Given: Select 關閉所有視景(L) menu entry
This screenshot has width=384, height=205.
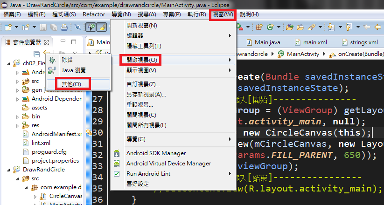Looking at the screenshot, I should pos(173,125).
